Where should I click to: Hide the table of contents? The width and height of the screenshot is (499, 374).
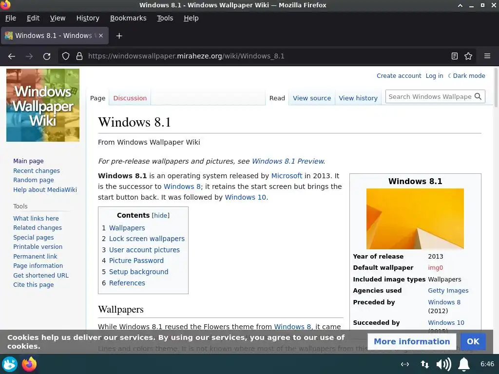161,215
